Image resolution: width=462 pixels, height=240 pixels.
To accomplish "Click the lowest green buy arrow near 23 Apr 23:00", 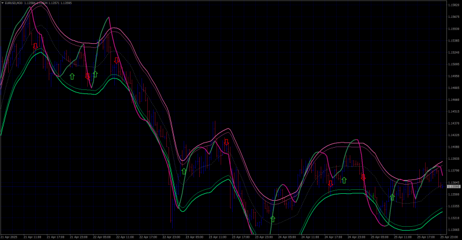I will pyautogui.click(x=273, y=219).
